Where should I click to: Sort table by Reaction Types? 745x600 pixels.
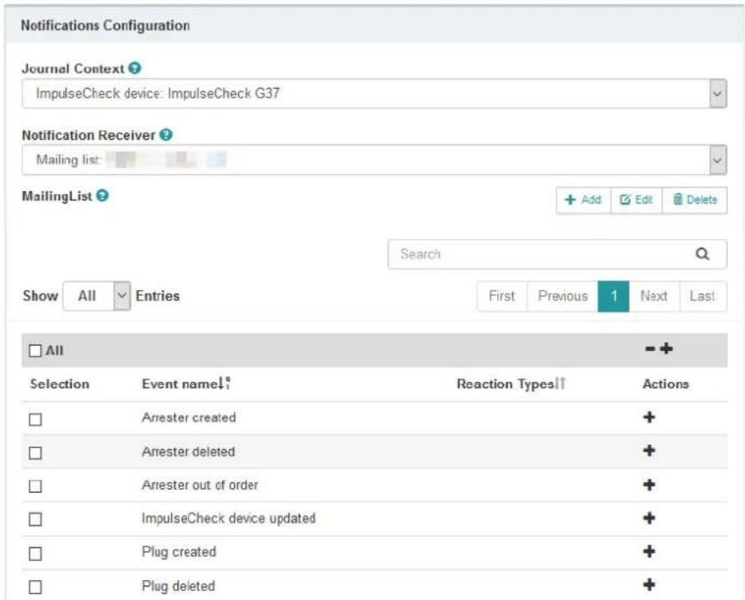[x=512, y=383]
